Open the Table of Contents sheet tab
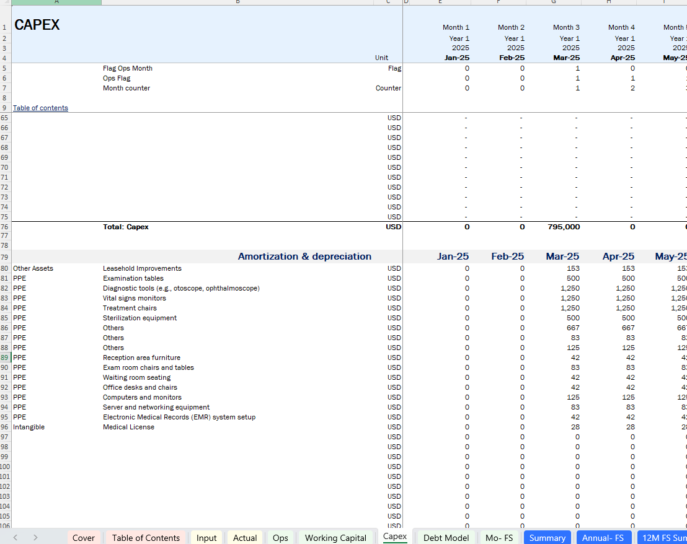The image size is (687, 544). pos(146,537)
